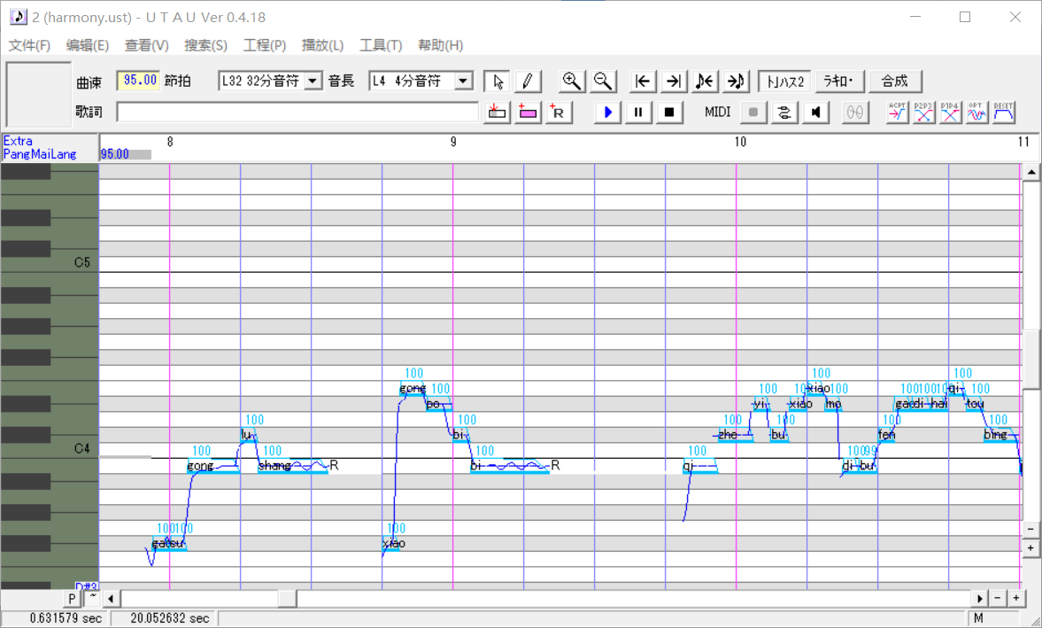Select the 'xiao' note before measure 9
The width and height of the screenshot is (1042, 628).
[392, 544]
